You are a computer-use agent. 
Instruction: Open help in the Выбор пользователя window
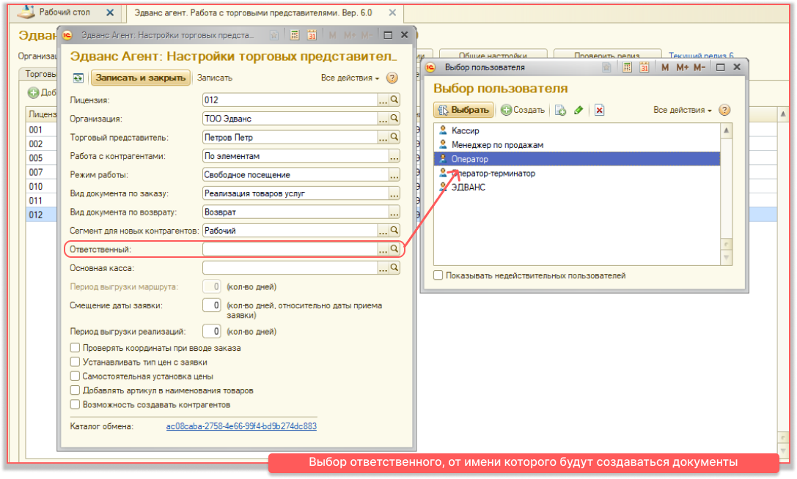pyautogui.click(x=724, y=110)
